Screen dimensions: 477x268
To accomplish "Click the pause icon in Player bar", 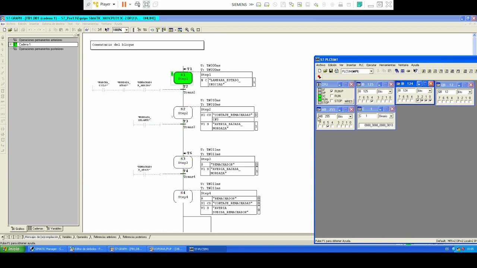I will [x=124, y=4].
